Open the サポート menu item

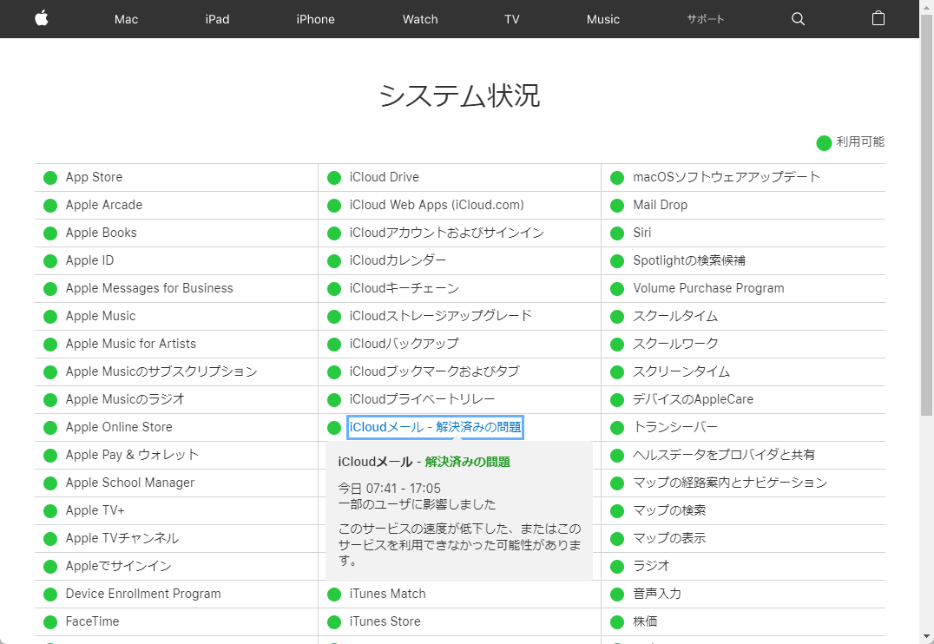tap(704, 18)
